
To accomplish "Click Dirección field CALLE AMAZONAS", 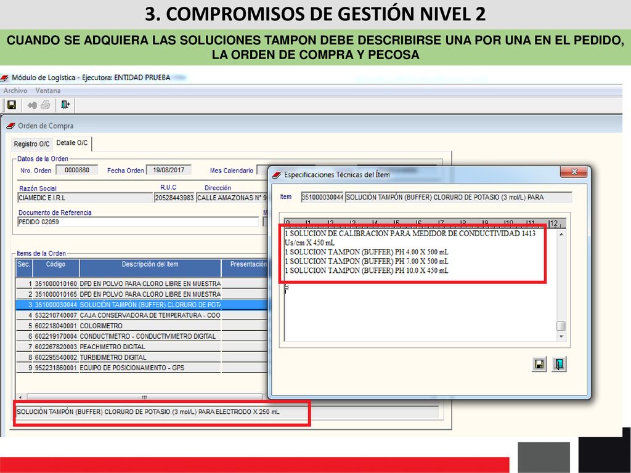I will [232, 198].
